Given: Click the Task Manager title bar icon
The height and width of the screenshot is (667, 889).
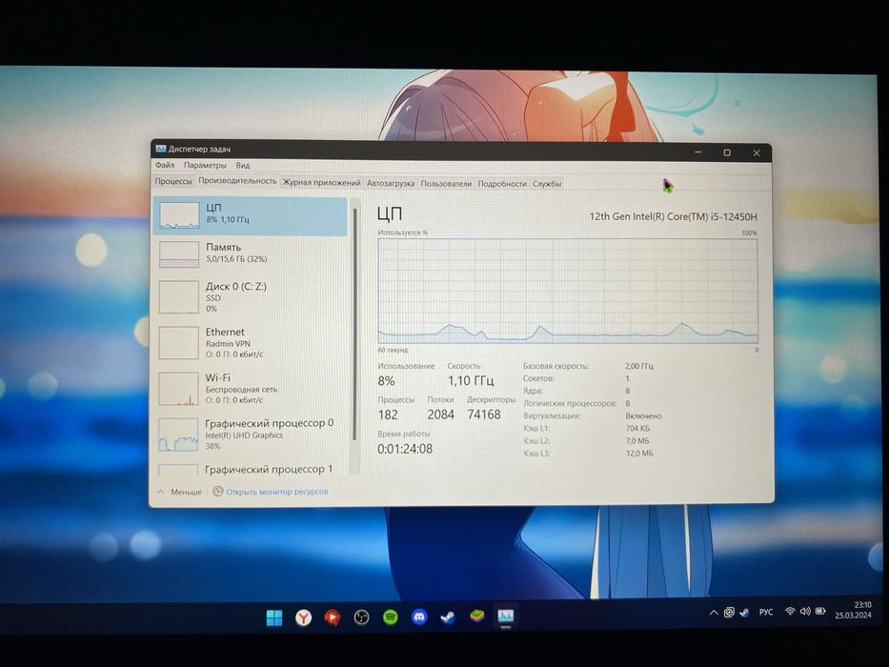Looking at the screenshot, I should pos(160,149).
